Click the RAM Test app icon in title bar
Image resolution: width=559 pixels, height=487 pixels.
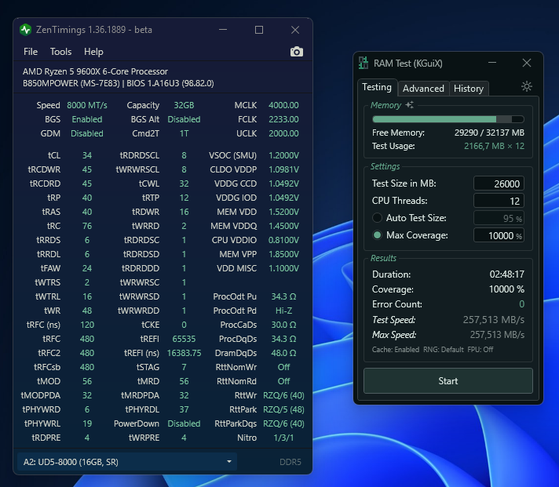(364, 63)
